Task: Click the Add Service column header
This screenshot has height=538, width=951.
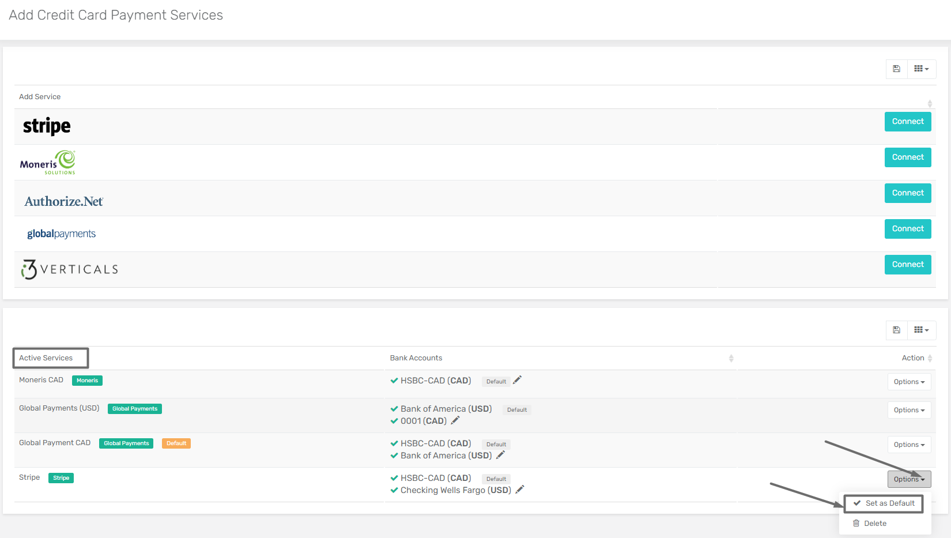Action: [x=40, y=97]
